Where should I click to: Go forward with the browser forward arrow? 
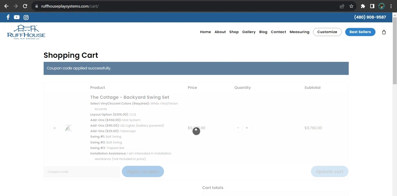16,6
